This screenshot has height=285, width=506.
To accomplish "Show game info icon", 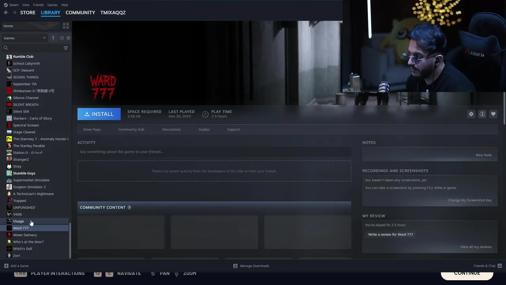I will pyautogui.click(x=482, y=114).
